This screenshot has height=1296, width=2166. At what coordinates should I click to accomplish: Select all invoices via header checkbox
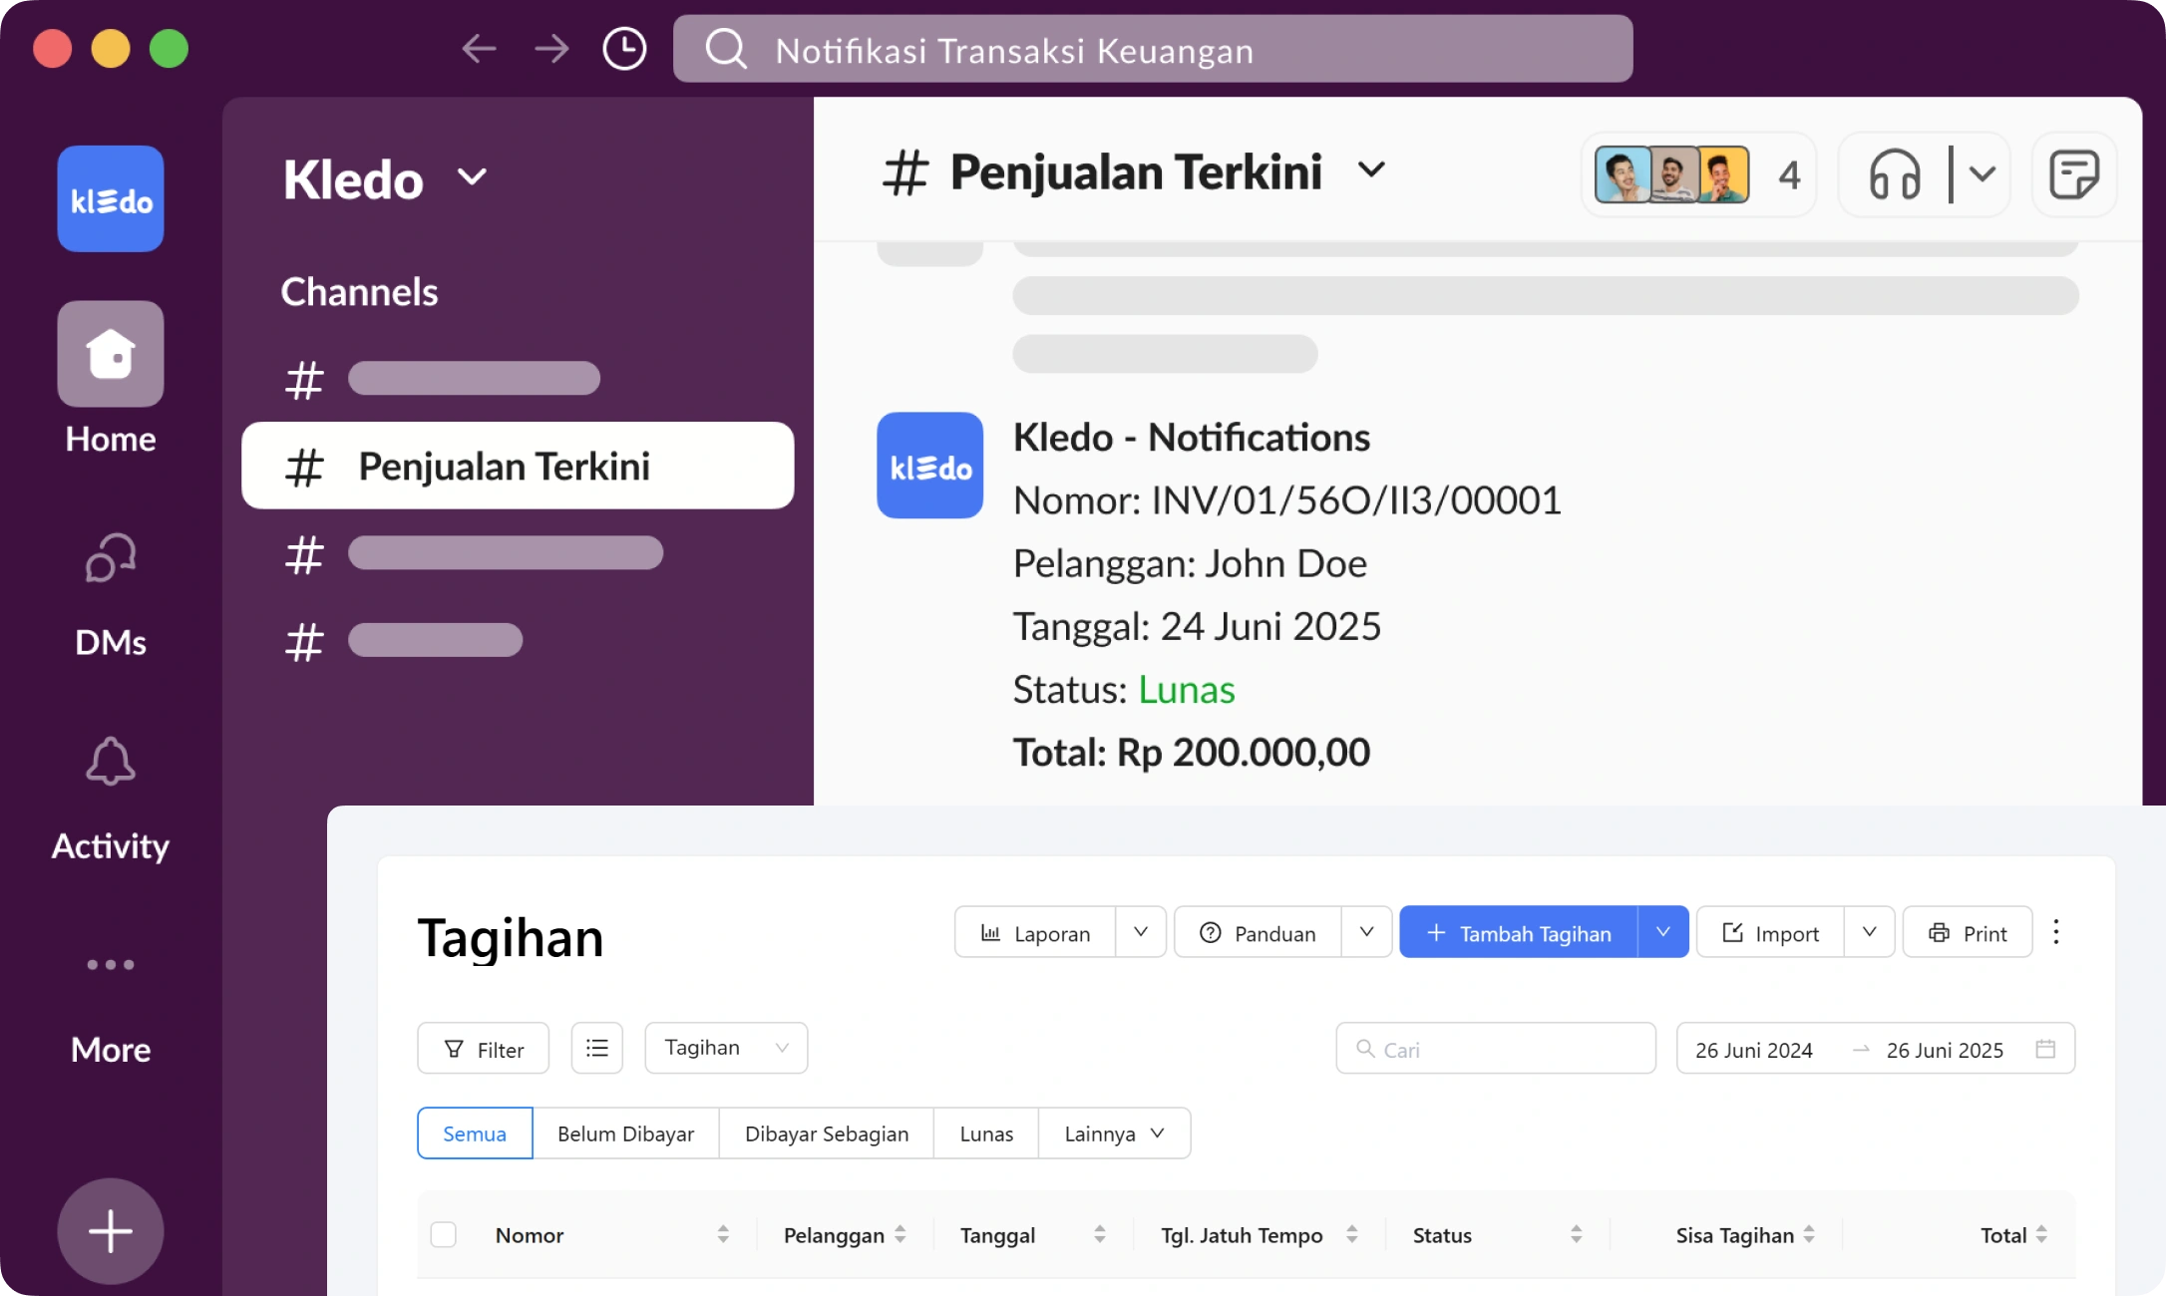point(444,1234)
